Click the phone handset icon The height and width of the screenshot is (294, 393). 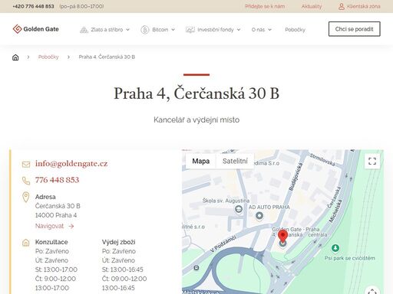coord(26,181)
